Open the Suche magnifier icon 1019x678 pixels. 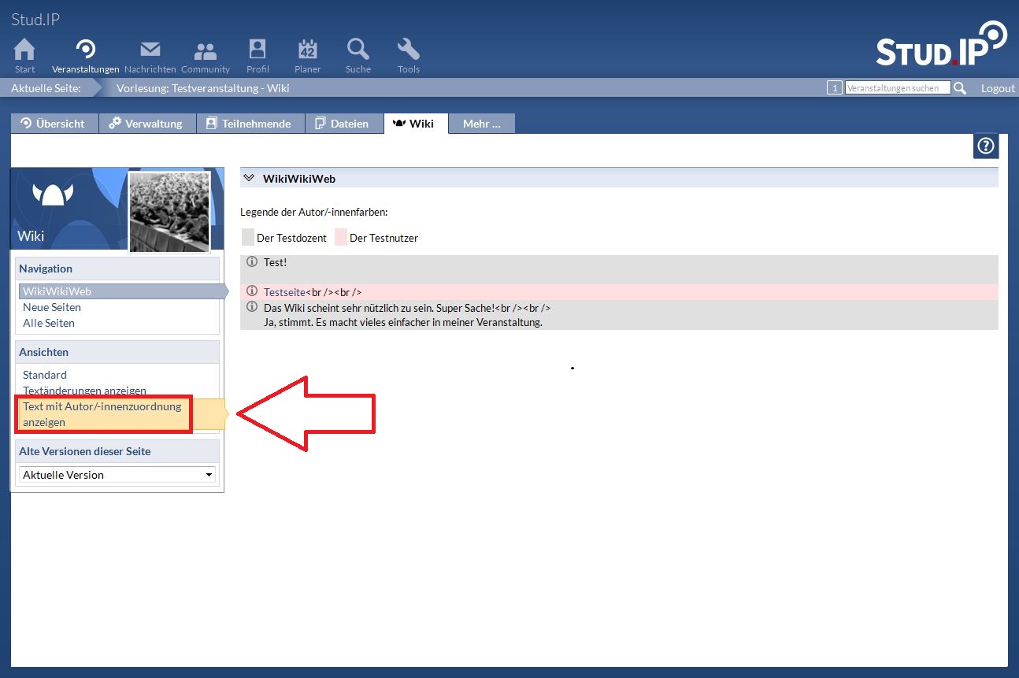click(358, 51)
